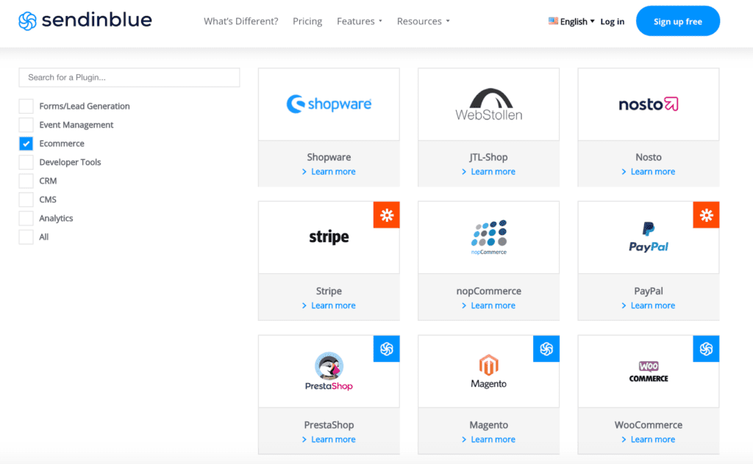Open the WooCommerce logo tile
The width and height of the screenshot is (753, 464).
pos(649,371)
